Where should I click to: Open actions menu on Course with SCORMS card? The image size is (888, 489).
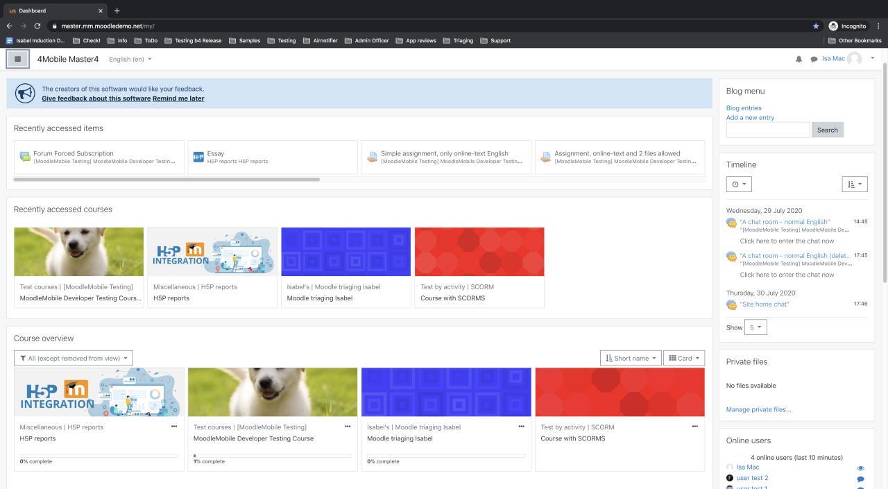click(694, 427)
